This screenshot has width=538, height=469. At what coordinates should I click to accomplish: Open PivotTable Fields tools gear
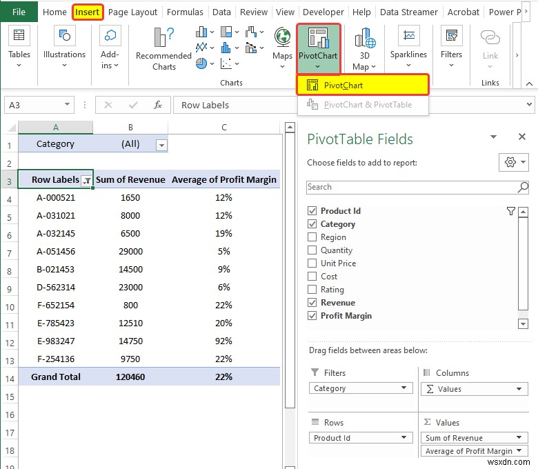tap(515, 162)
